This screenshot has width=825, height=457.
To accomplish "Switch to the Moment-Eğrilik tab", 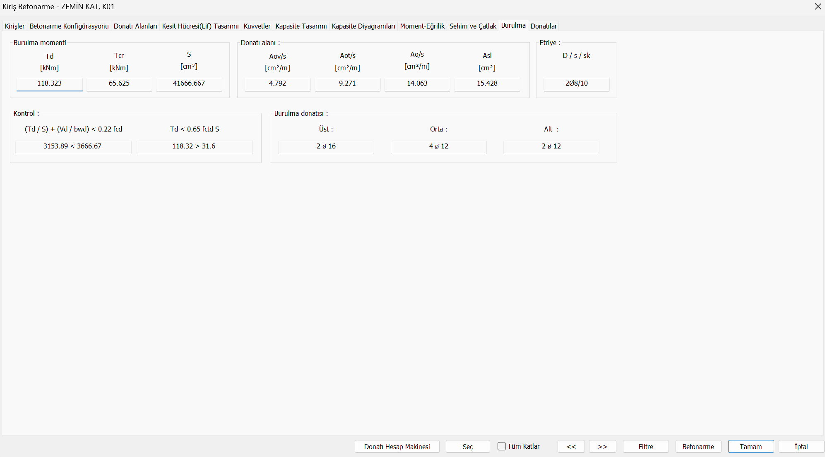I will click(x=422, y=26).
